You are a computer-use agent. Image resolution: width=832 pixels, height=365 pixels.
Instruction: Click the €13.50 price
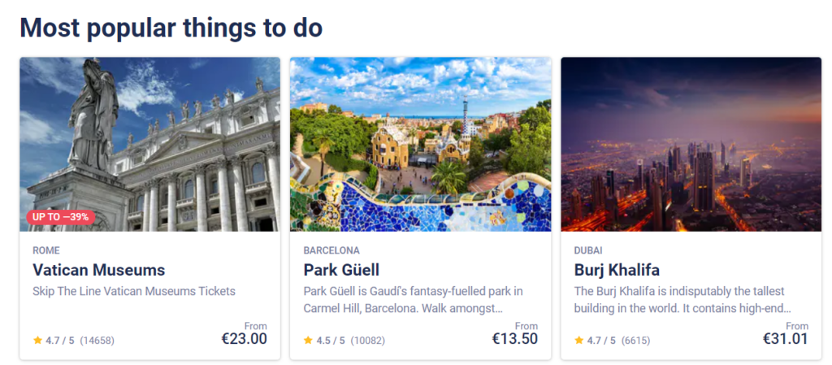pos(515,339)
